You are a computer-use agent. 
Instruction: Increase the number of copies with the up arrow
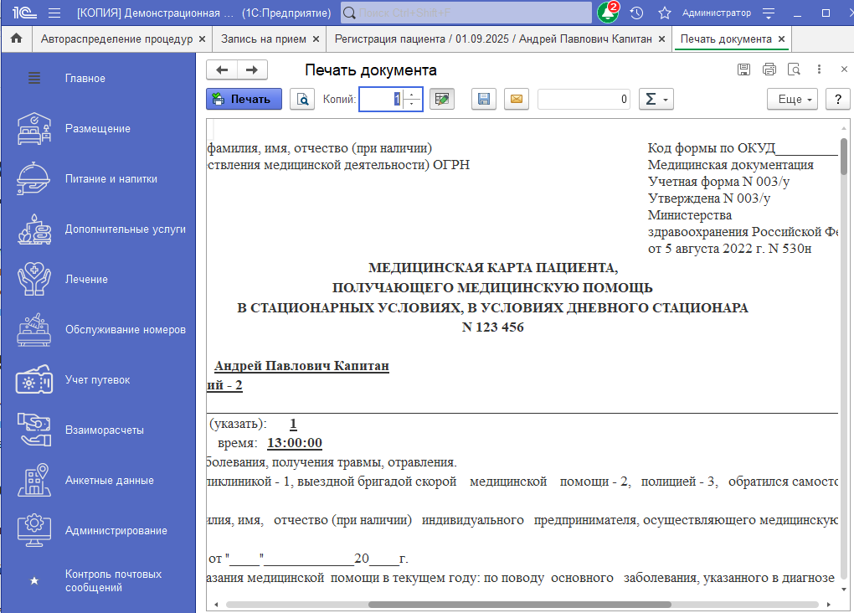pos(413,94)
